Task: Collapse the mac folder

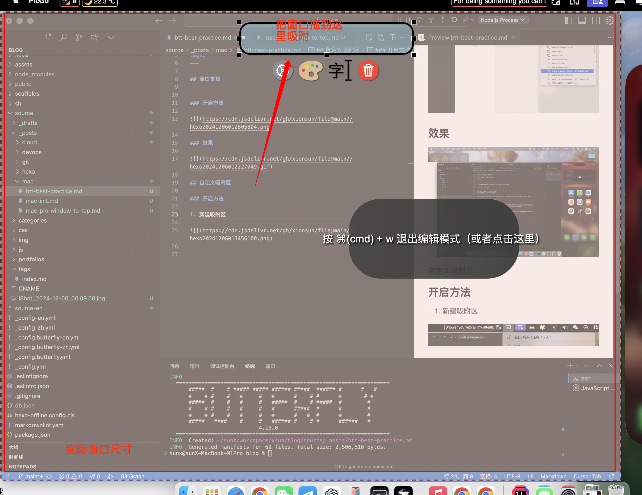Action: tap(28, 182)
